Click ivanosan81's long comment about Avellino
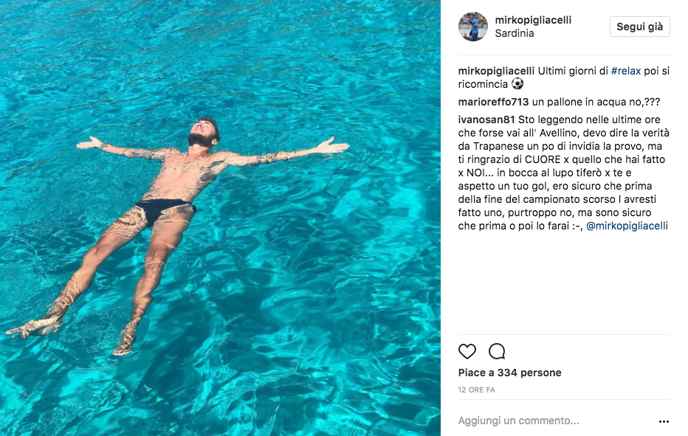The width and height of the screenshot is (688, 436). [563, 173]
